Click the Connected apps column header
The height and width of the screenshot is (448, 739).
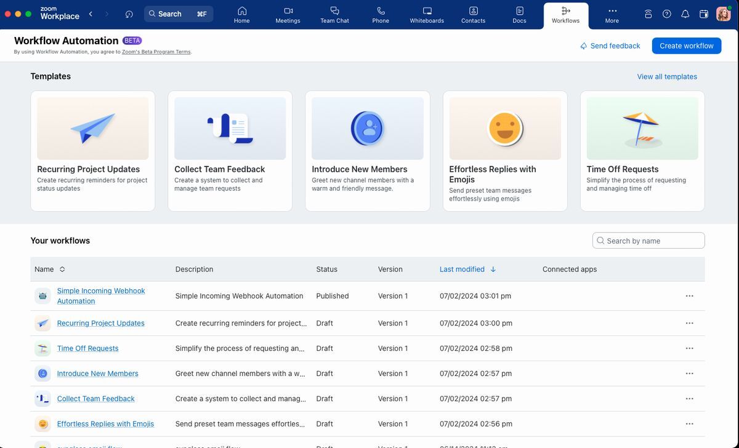(570, 269)
